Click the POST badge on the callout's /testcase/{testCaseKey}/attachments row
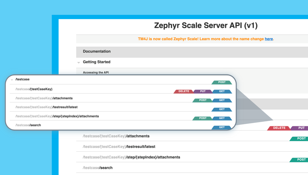 pyautogui.click(x=203, y=100)
